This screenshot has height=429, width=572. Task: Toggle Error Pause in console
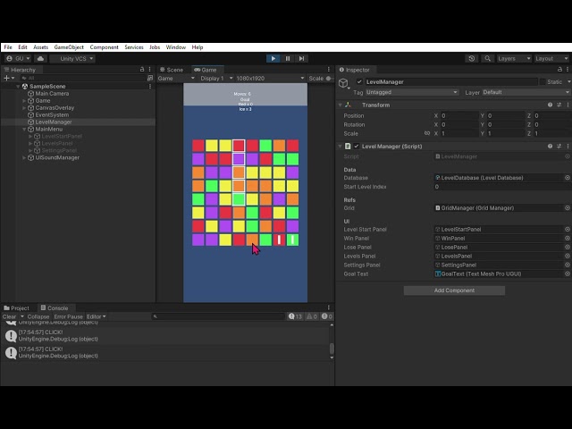coord(68,316)
